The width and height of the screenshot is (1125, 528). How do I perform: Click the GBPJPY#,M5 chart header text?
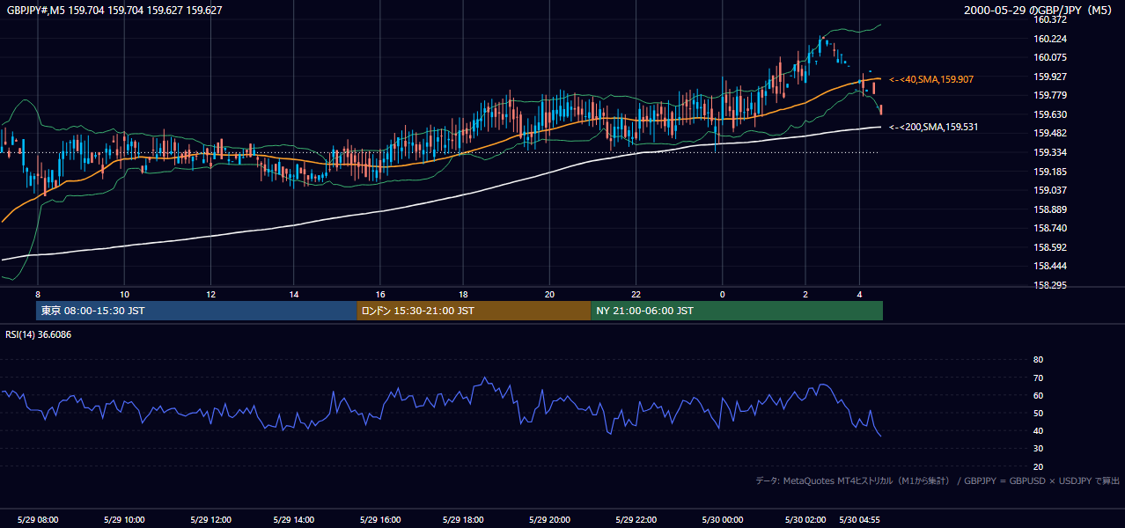[x=114, y=11]
